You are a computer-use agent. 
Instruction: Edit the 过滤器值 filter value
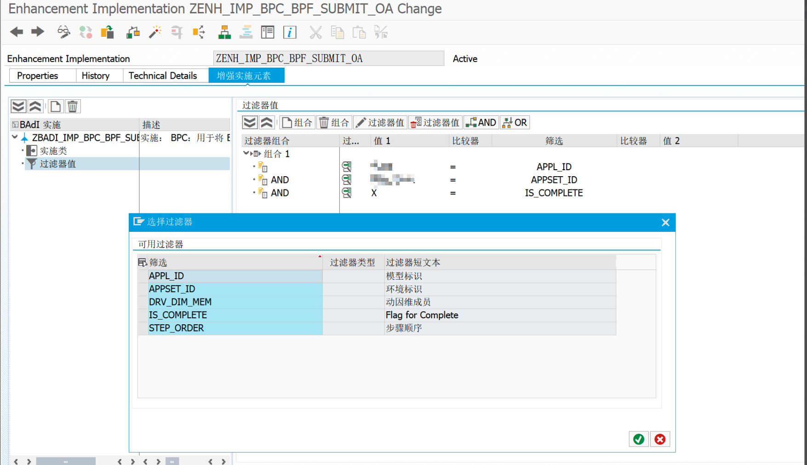(380, 122)
